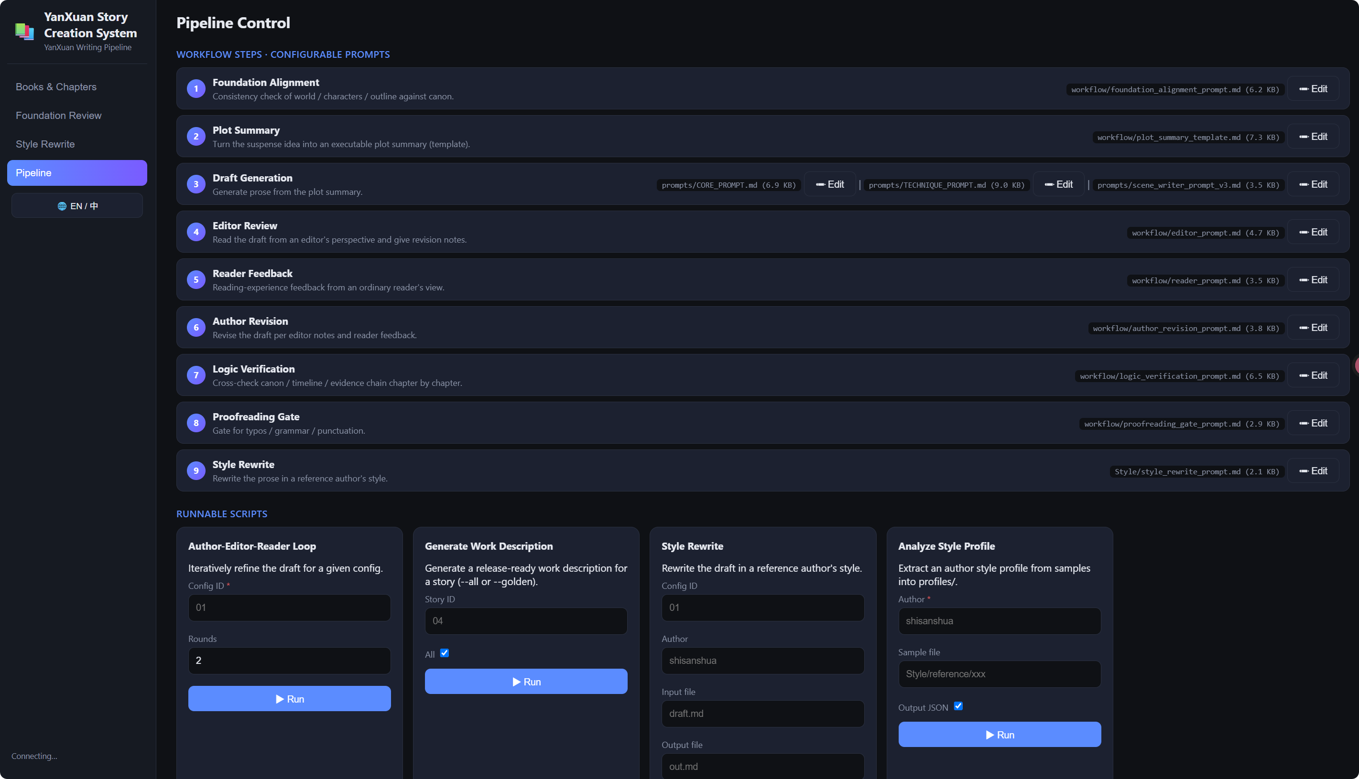Image resolution: width=1359 pixels, height=779 pixels.
Task: Focus the Story ID input field
Action: [526, 621]
